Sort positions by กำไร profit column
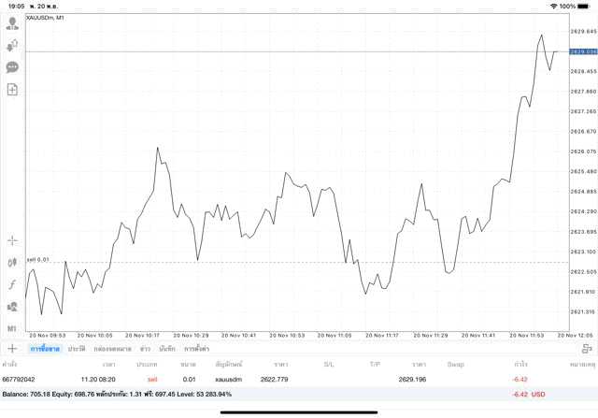The height and width of the screenshot is (418, 598). point(520,364)
